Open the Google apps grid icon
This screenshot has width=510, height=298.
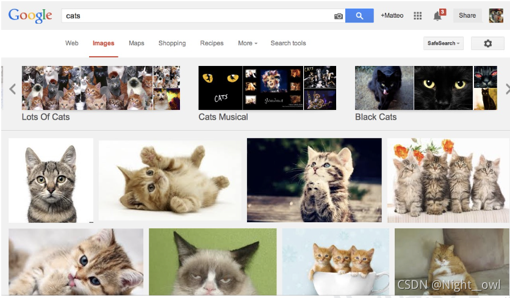point(418,16)
